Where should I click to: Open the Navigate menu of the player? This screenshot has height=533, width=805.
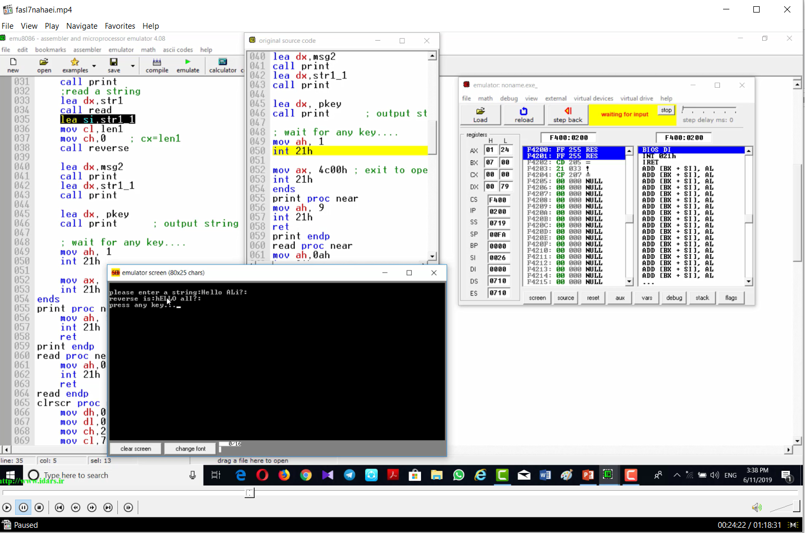(82, 26)
